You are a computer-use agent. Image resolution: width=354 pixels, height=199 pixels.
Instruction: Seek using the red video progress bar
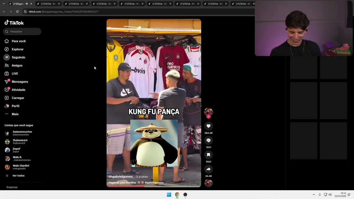(154, 187)
